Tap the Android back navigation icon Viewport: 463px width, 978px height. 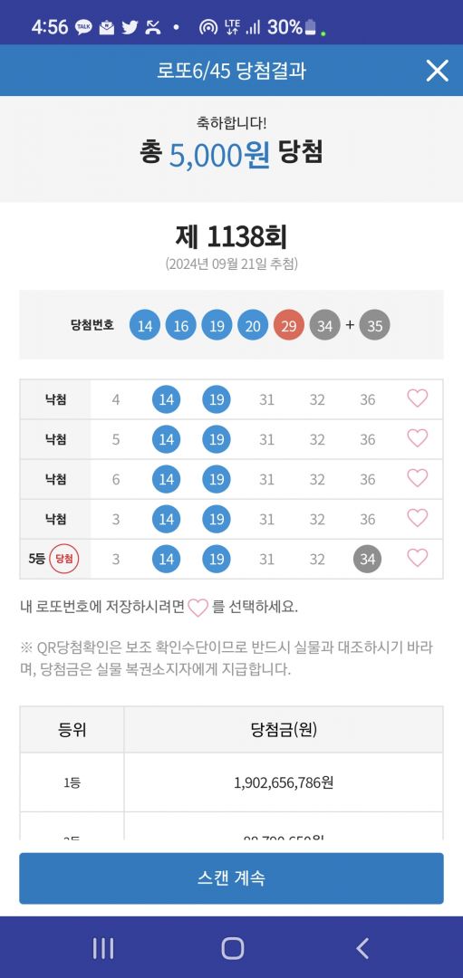362,948
